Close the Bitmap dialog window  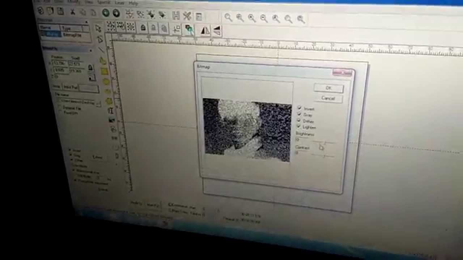(342, 73)
